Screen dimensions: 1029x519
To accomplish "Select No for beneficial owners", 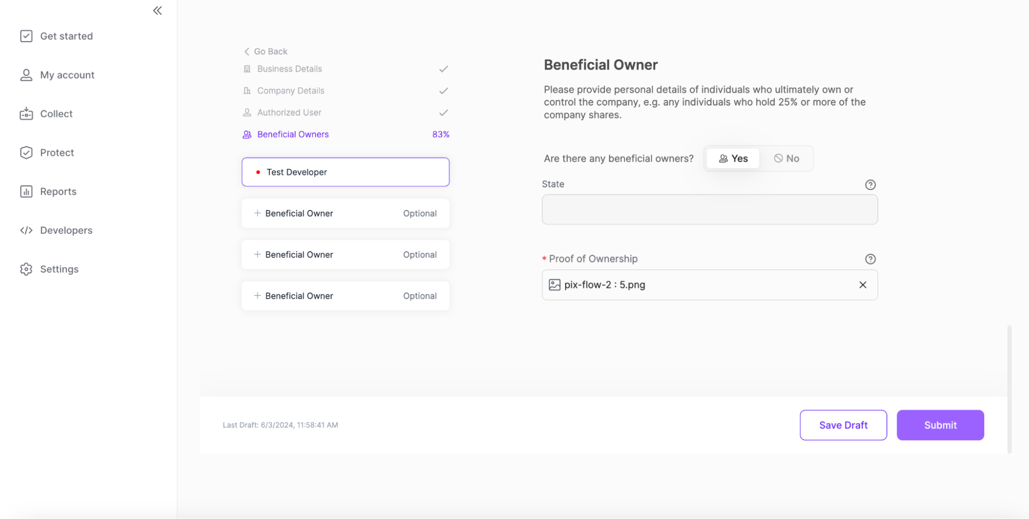I will coord(787,159).
